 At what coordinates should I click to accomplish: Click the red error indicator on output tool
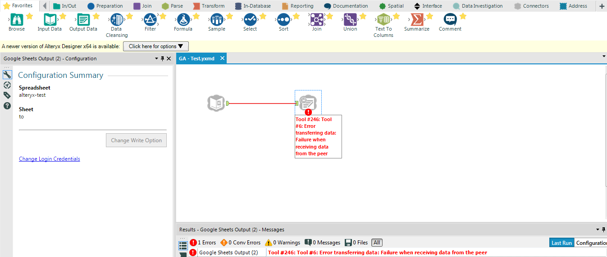[x=308, y=112]
